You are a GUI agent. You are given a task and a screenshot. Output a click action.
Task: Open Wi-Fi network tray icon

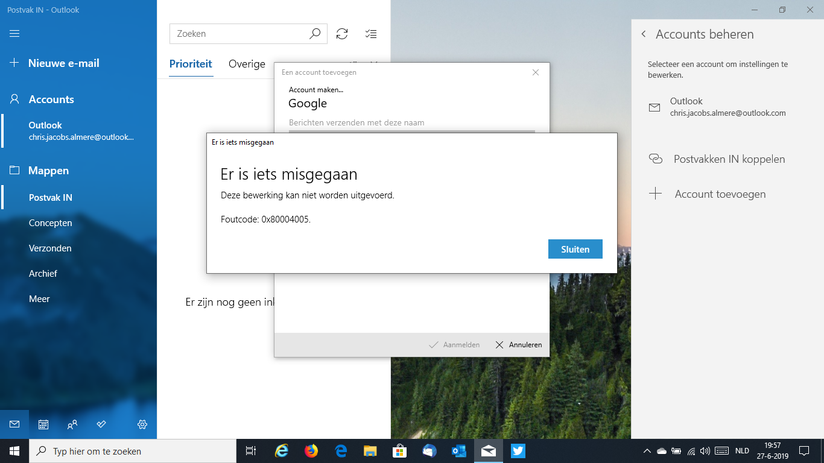pyautogui.click(x=691, y=451)
